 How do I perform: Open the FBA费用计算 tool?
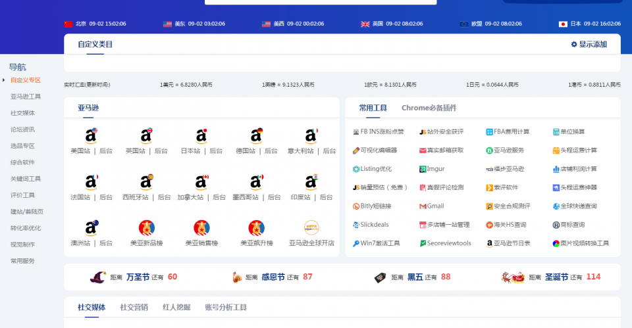508,131
